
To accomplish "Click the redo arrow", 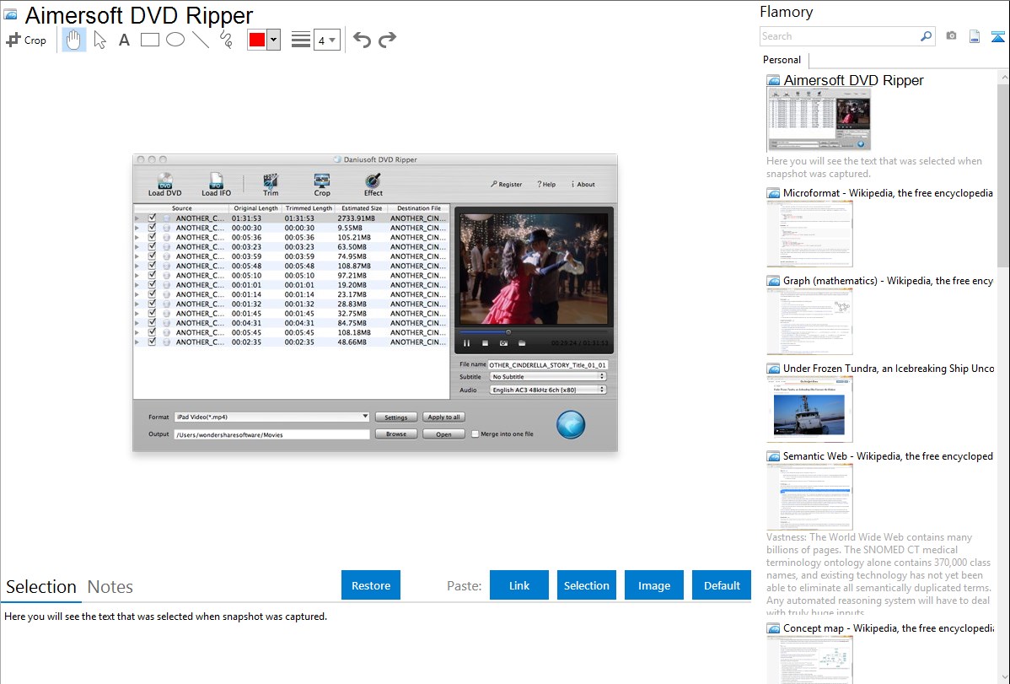I will [x=388, y=40].
